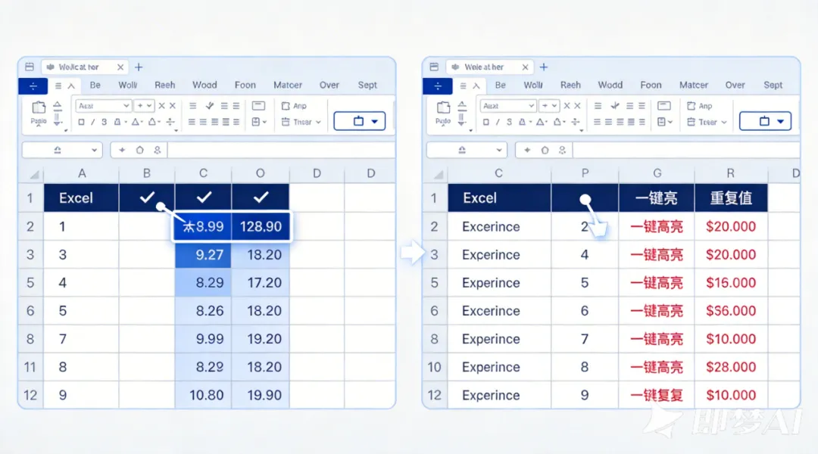
Task: Select cell containing '9.27' in left sheet
Action: pyautogui.click(x=204, y=255)
